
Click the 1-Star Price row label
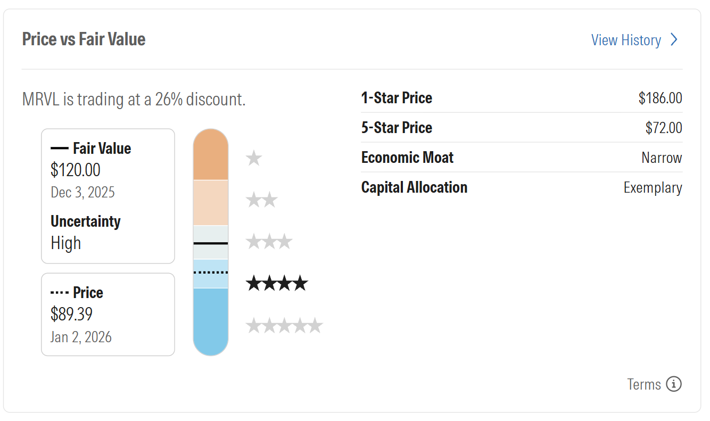pos(397,98)
